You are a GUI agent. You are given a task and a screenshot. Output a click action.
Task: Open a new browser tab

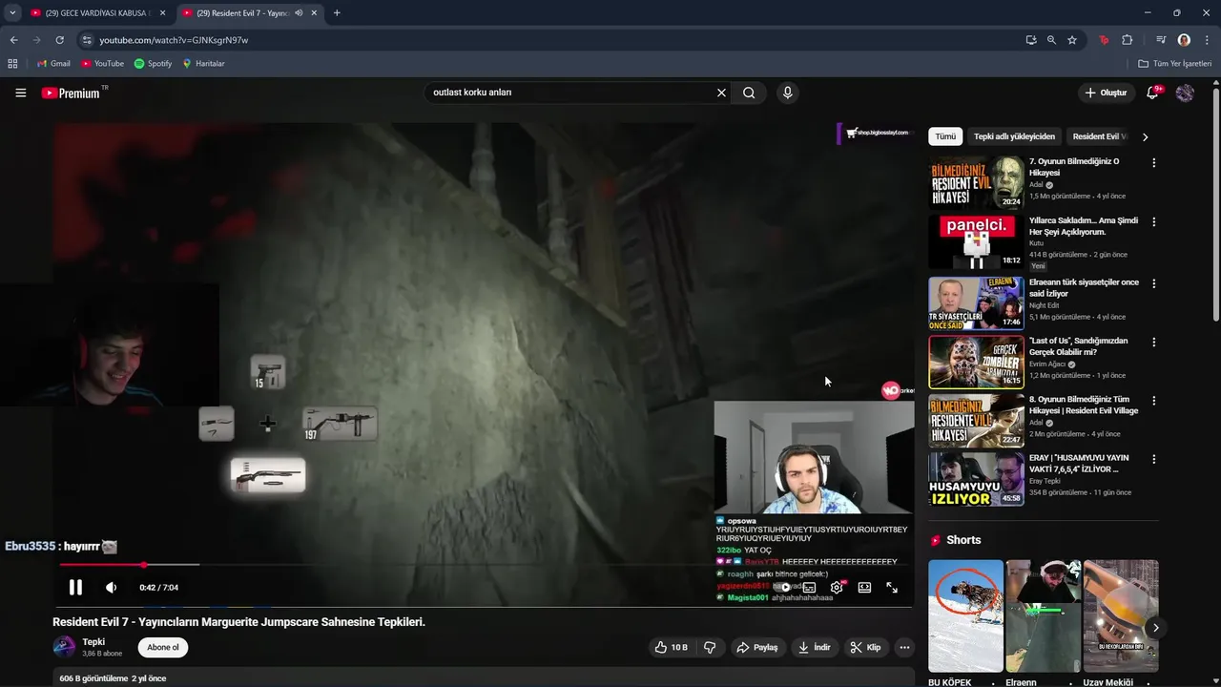337,13
